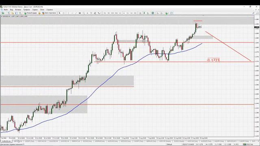Select the horizontal line drawing tool

[x=72, y=13]
